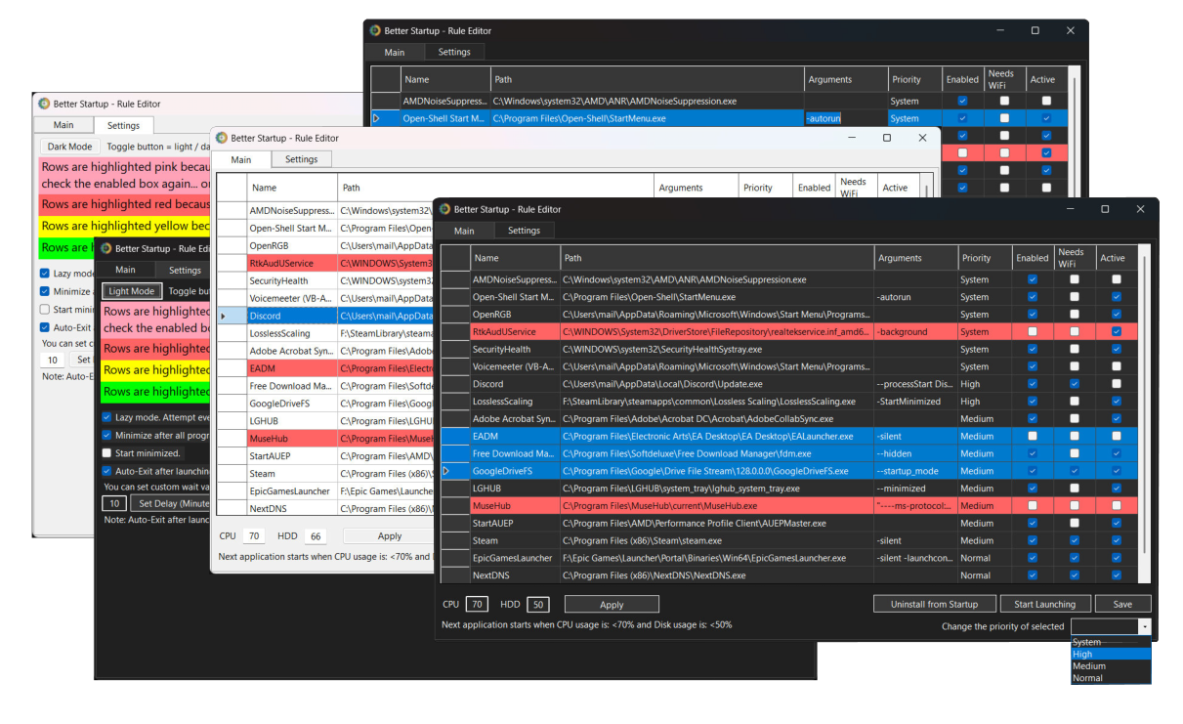
Task: Click the row arrow beside Discord in light window
Action: [223, 316]
